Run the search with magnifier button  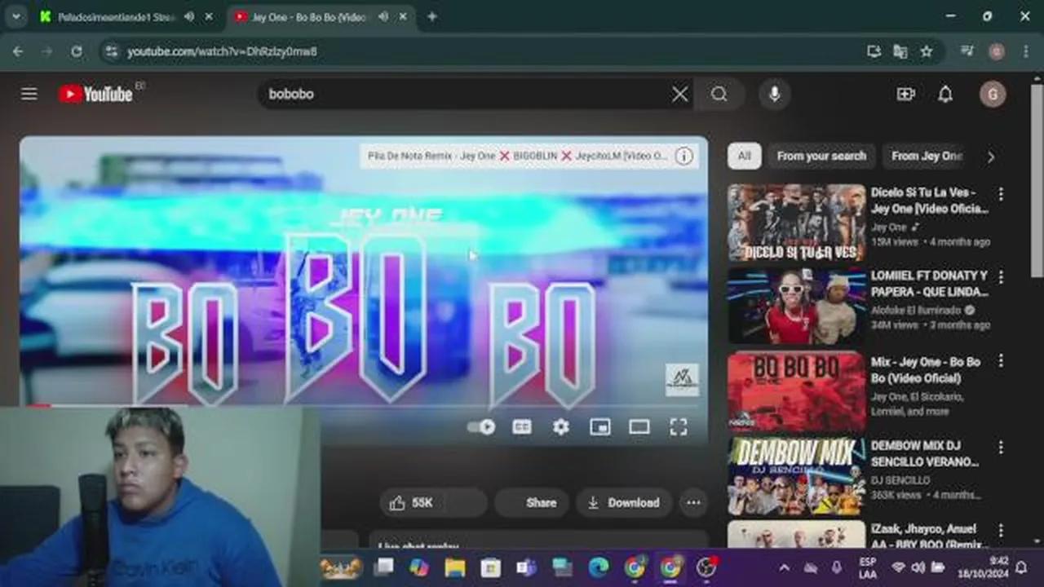click(x=719, y=94)
